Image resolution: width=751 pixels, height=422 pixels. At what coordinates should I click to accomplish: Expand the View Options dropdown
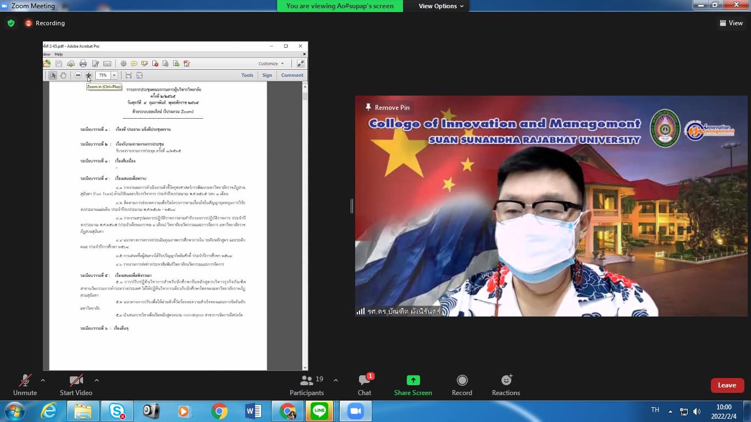tap(441, 6)
